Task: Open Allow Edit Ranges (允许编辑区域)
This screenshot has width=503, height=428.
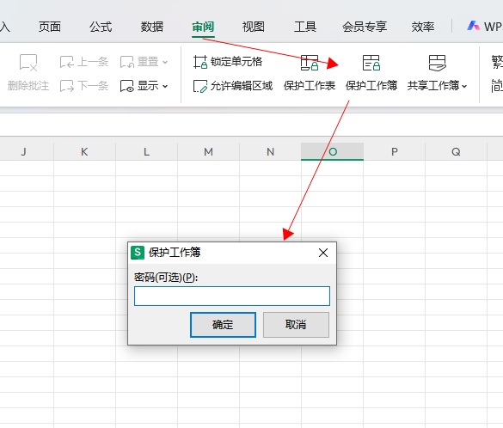Action: point(233,86)
